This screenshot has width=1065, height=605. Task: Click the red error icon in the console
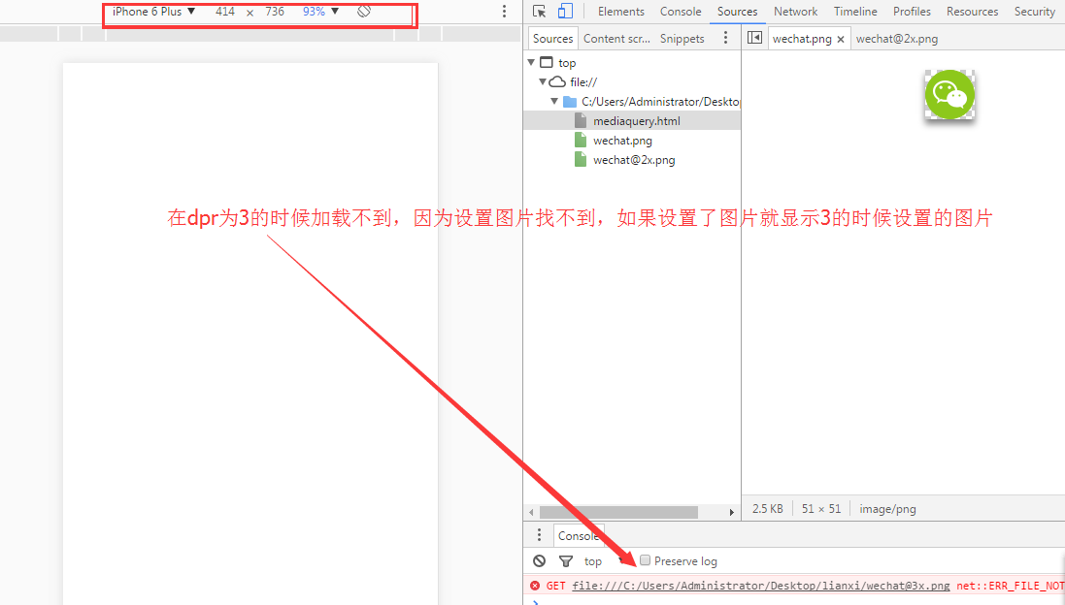coord(535,586)
